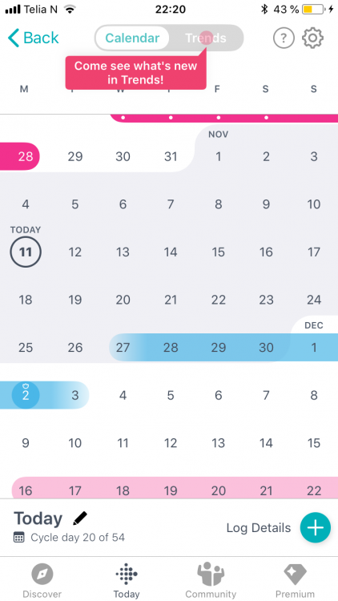Tap the pencil edit icon beside Today

[80, 518]
